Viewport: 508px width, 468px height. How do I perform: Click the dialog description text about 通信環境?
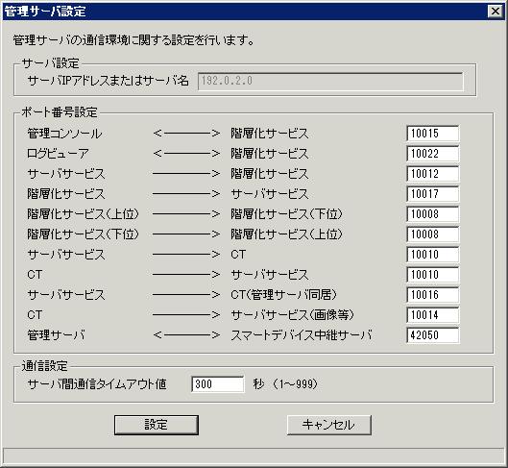coord(133,40)
